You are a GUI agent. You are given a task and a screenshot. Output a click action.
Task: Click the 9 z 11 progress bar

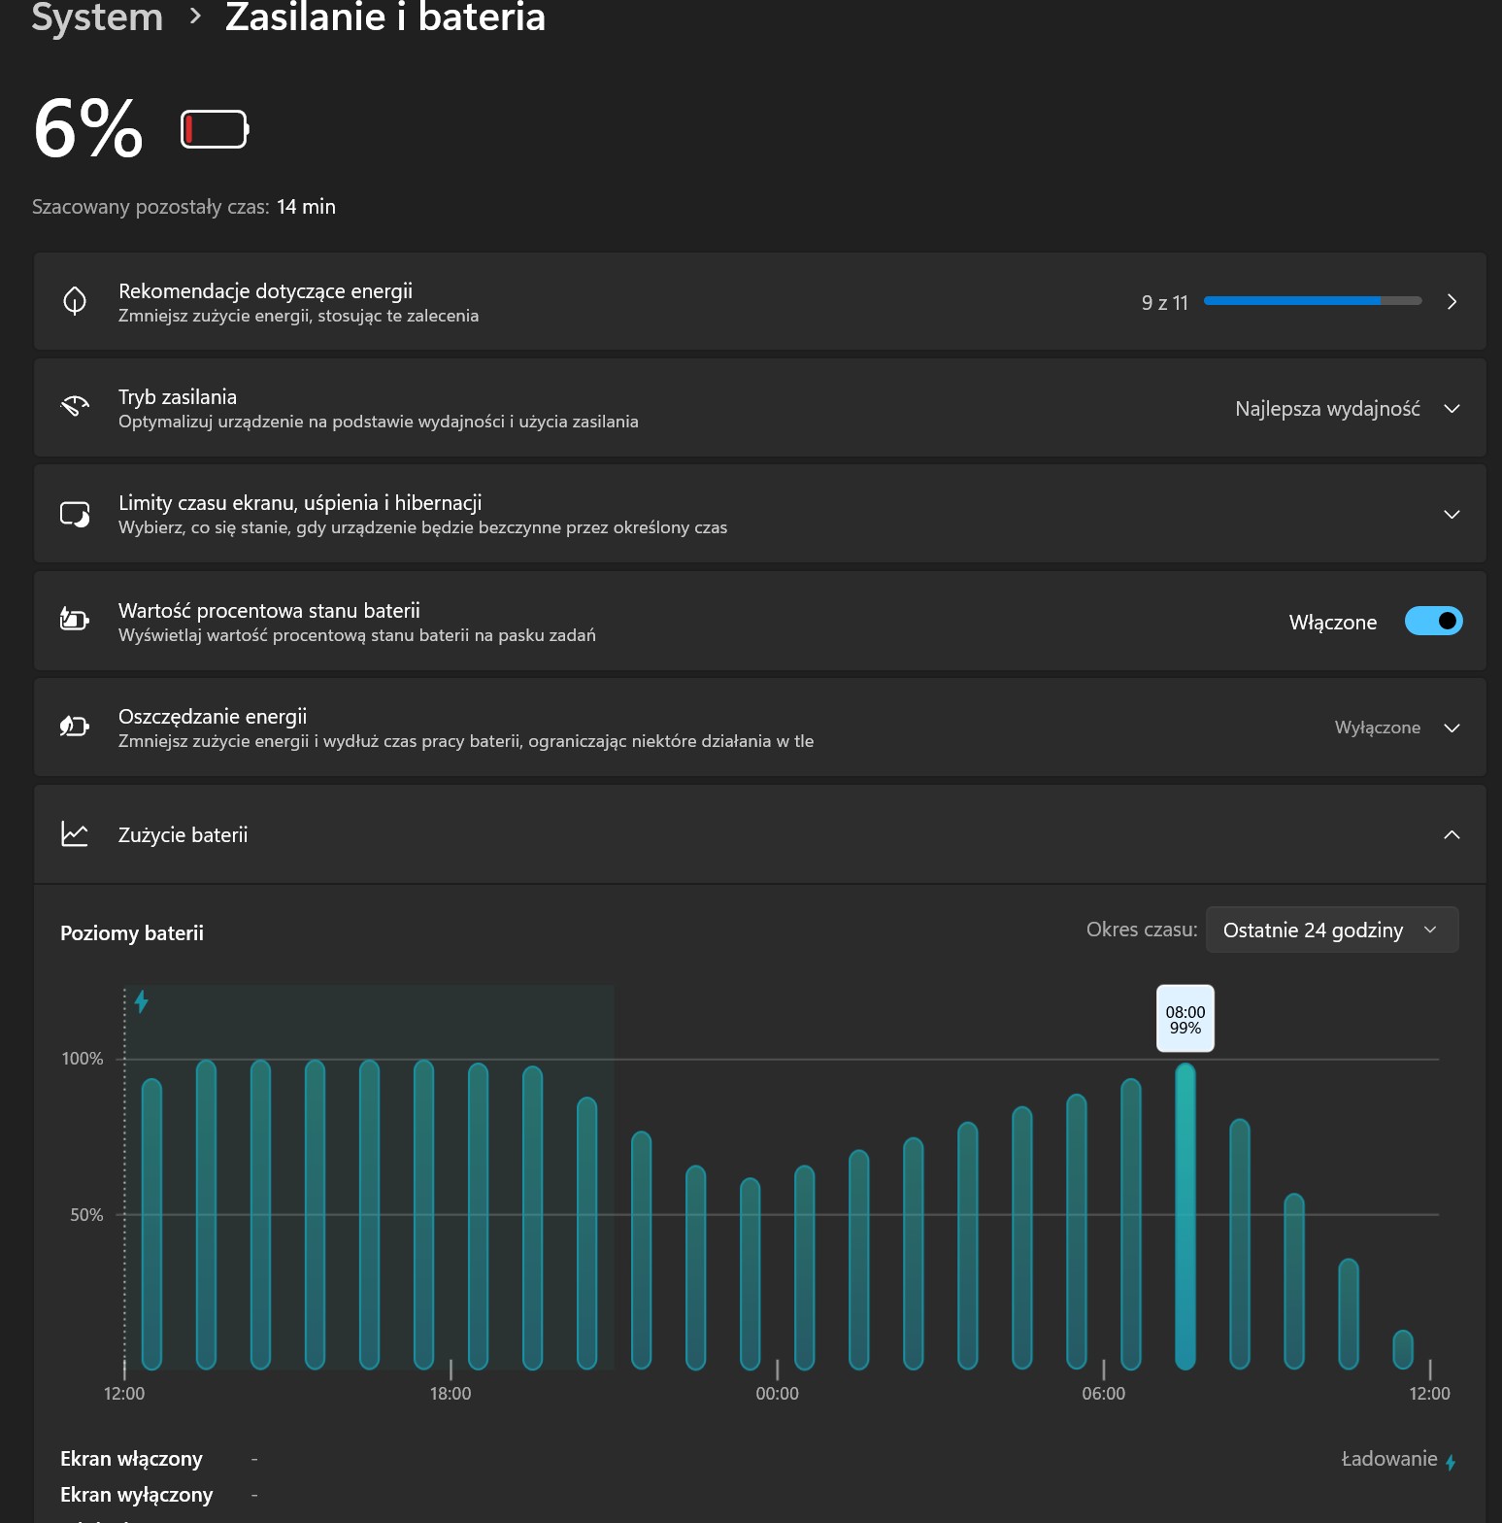point(1312,302)
